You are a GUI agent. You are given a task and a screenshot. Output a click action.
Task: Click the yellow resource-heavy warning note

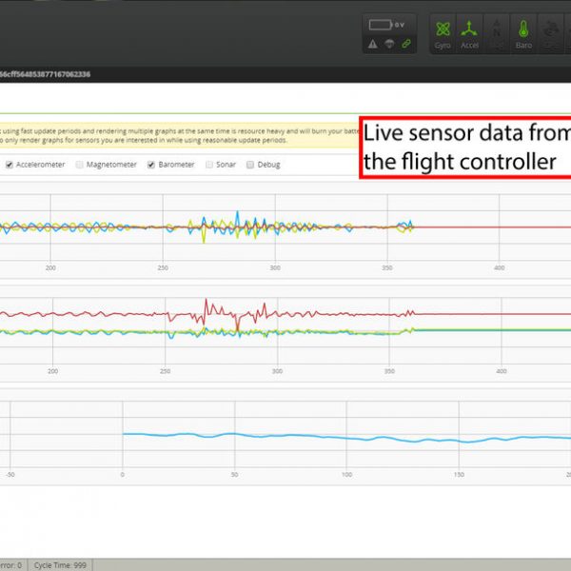pyautogui.click(x=179, y=135)
